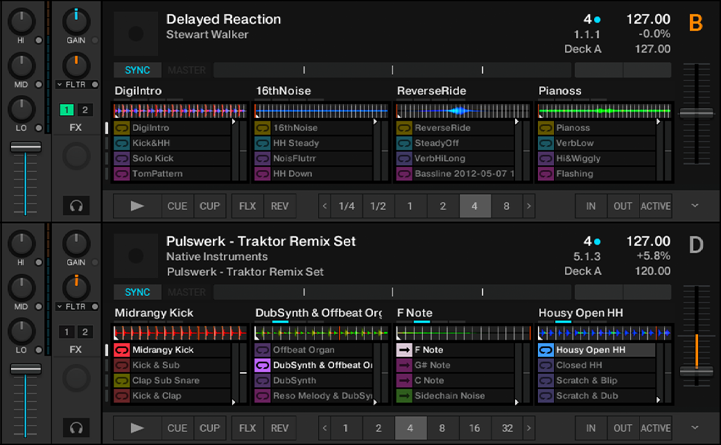Trigger the Closed HH sample icon
The height and width of the screenshot is (445, 721).
pyautogui.click(x=546, y=365)
